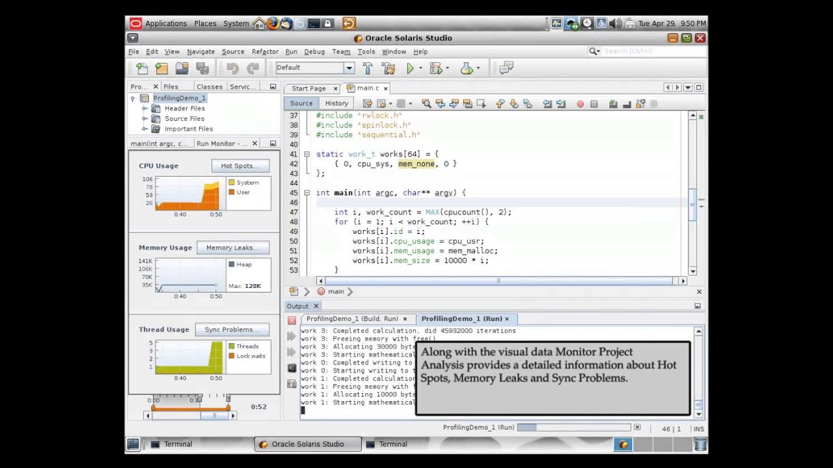This screenshot has height=468, width=833.
Task: Open Firefox from the top panel
Action: pos(273,23)
